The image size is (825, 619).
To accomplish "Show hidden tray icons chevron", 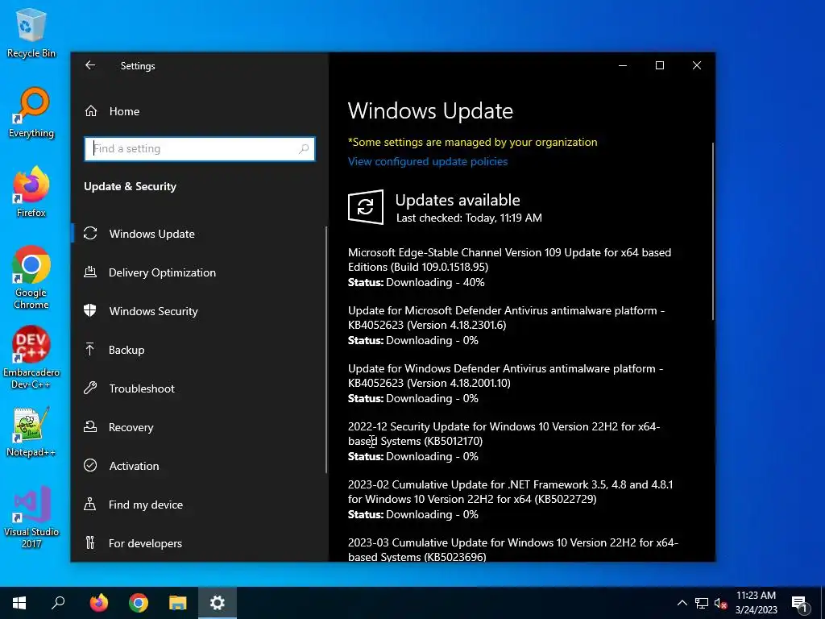I will click(x=682, y=603).
